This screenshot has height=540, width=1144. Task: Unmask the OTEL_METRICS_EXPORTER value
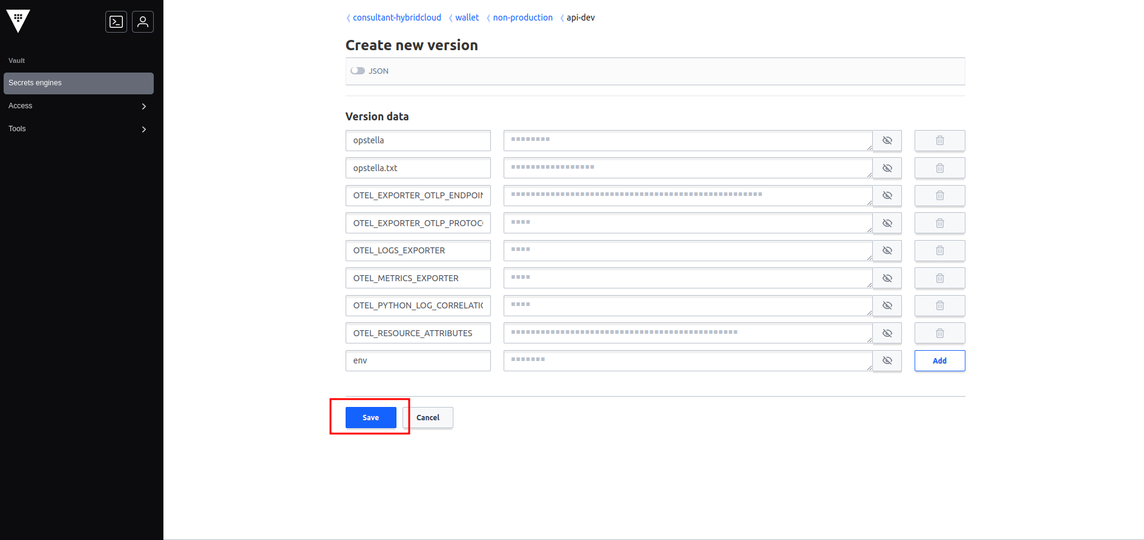pos(887,278)
